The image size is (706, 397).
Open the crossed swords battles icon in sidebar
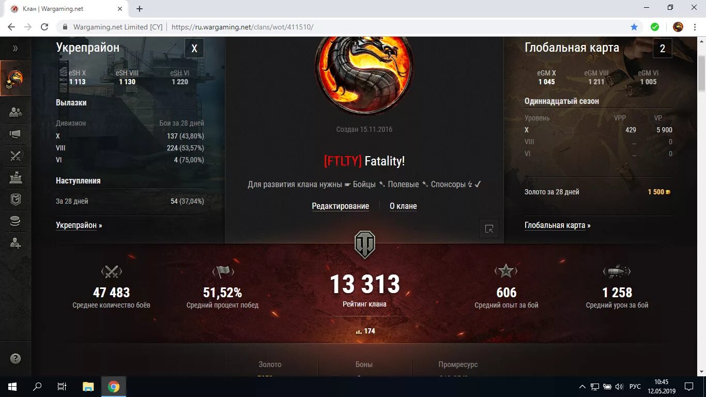pos(15,156)
